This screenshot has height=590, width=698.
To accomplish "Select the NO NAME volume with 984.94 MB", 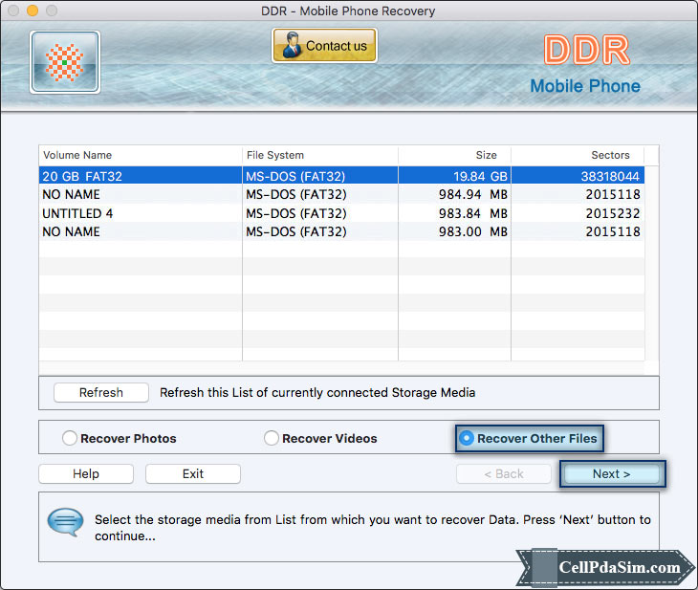I will 341,194.
